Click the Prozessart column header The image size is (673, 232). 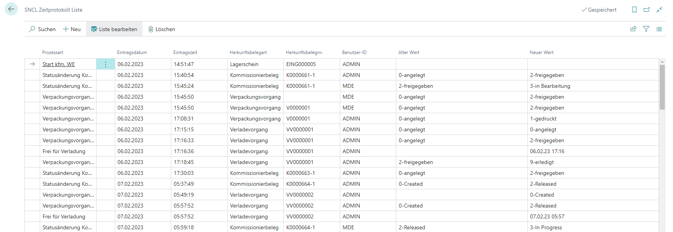pyautogui.click(x=53, y=52)
